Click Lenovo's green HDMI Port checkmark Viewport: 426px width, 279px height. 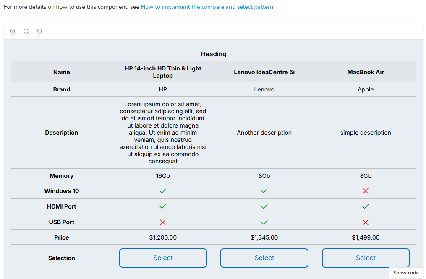click(x=264, y=206)
